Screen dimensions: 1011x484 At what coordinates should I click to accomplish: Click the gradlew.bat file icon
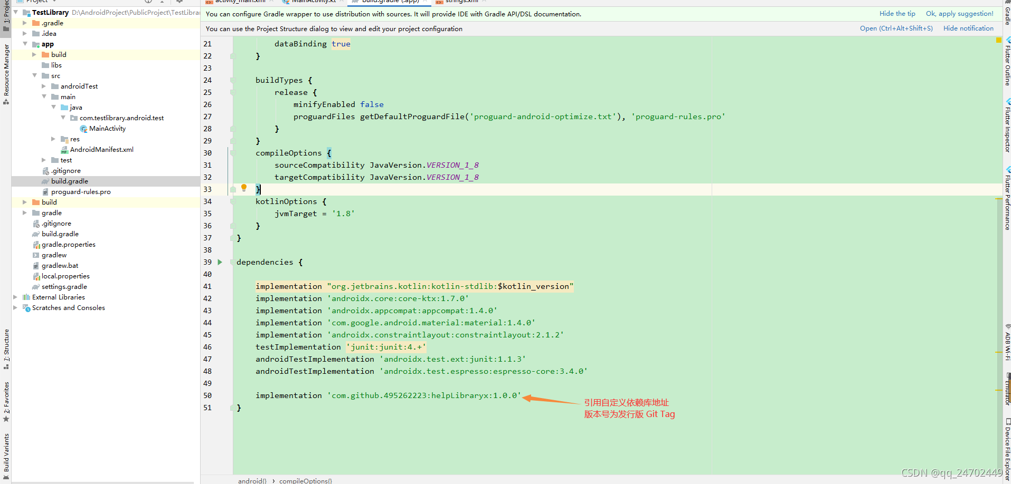pos(36,266)
